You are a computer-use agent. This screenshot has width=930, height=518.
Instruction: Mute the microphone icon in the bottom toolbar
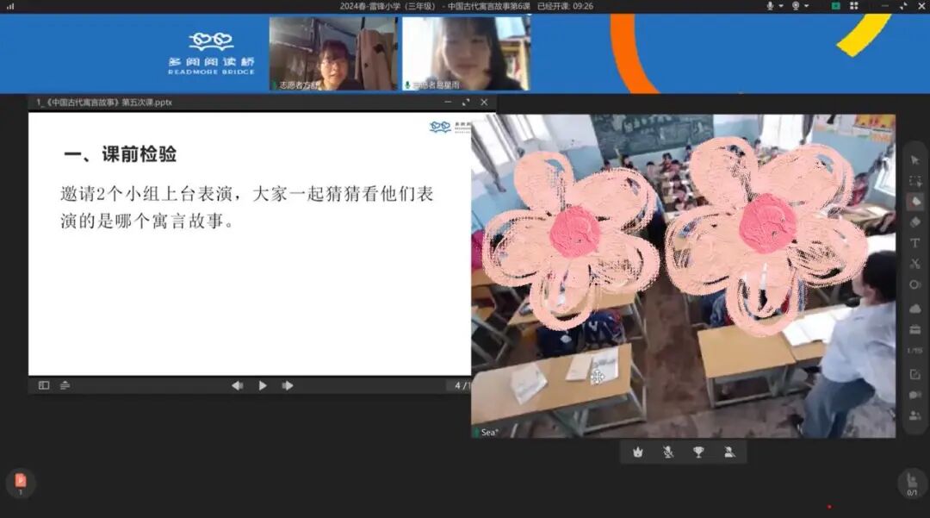click(668, 451)
